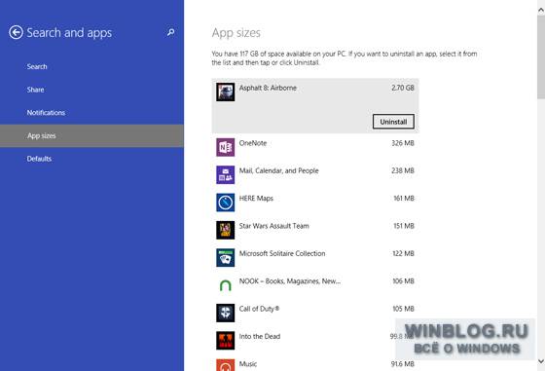Click the Music app name

(248, 364)
